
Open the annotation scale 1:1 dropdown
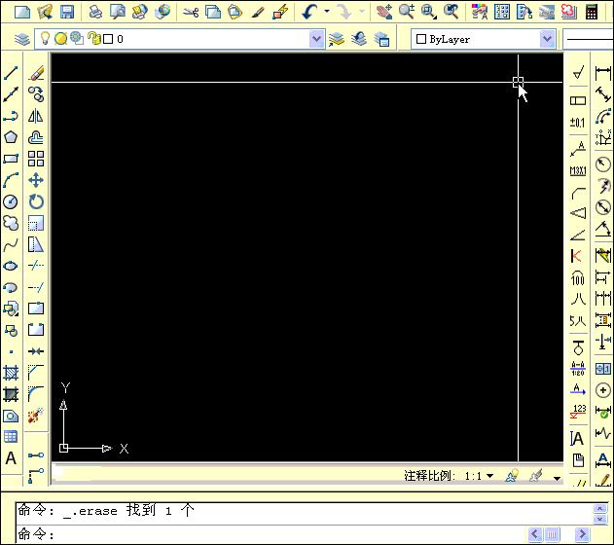click(489, 476)
